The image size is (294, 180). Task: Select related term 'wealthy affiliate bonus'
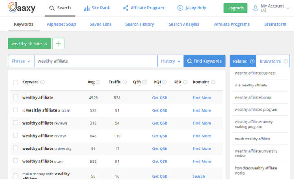click(x=253, y=97)
